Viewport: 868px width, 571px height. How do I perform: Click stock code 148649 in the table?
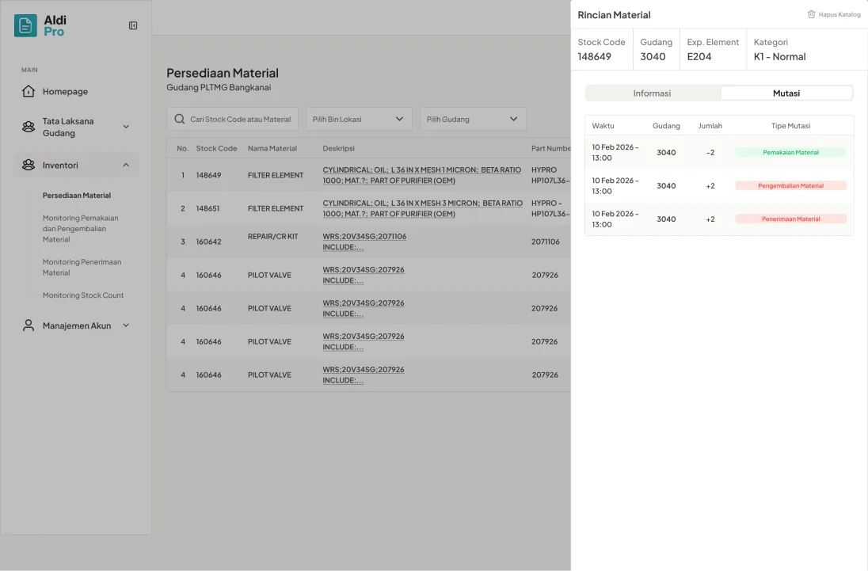[x=208, y=175]
